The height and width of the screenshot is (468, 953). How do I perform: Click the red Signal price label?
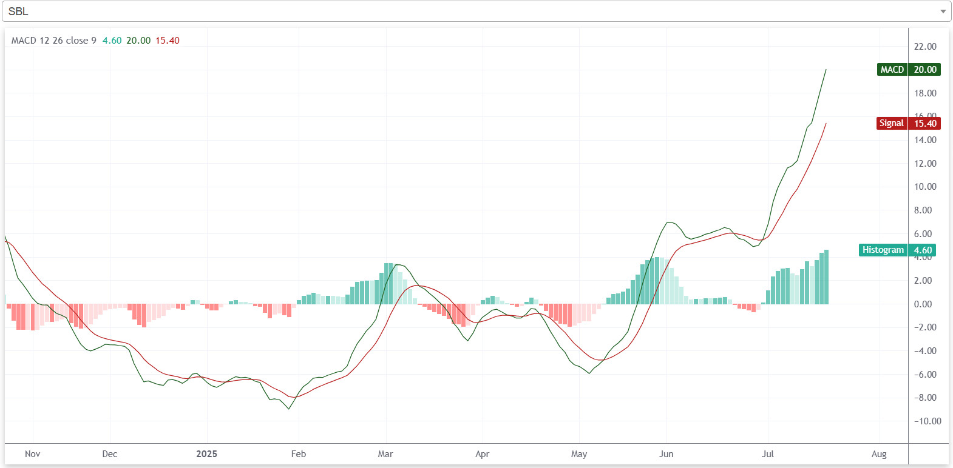(909, 123)
